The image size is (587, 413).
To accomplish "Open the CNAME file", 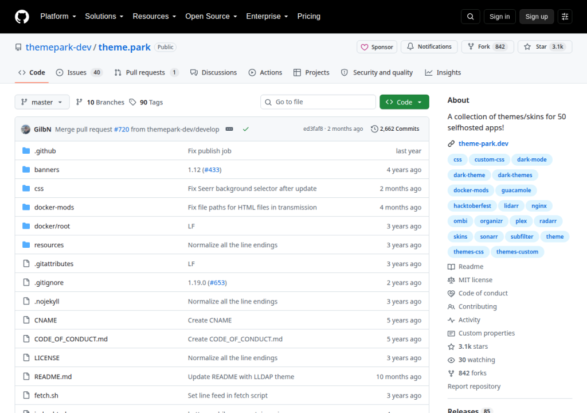I will pos(46,320).
